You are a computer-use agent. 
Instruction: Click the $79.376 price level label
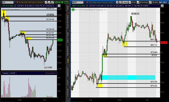point(154,82)
